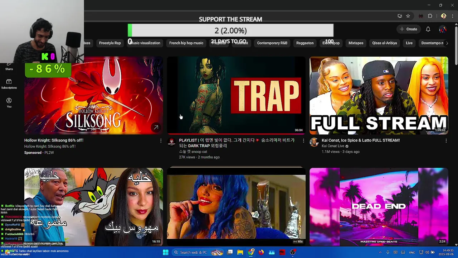Select the Freestyle Rap chip

110,43
